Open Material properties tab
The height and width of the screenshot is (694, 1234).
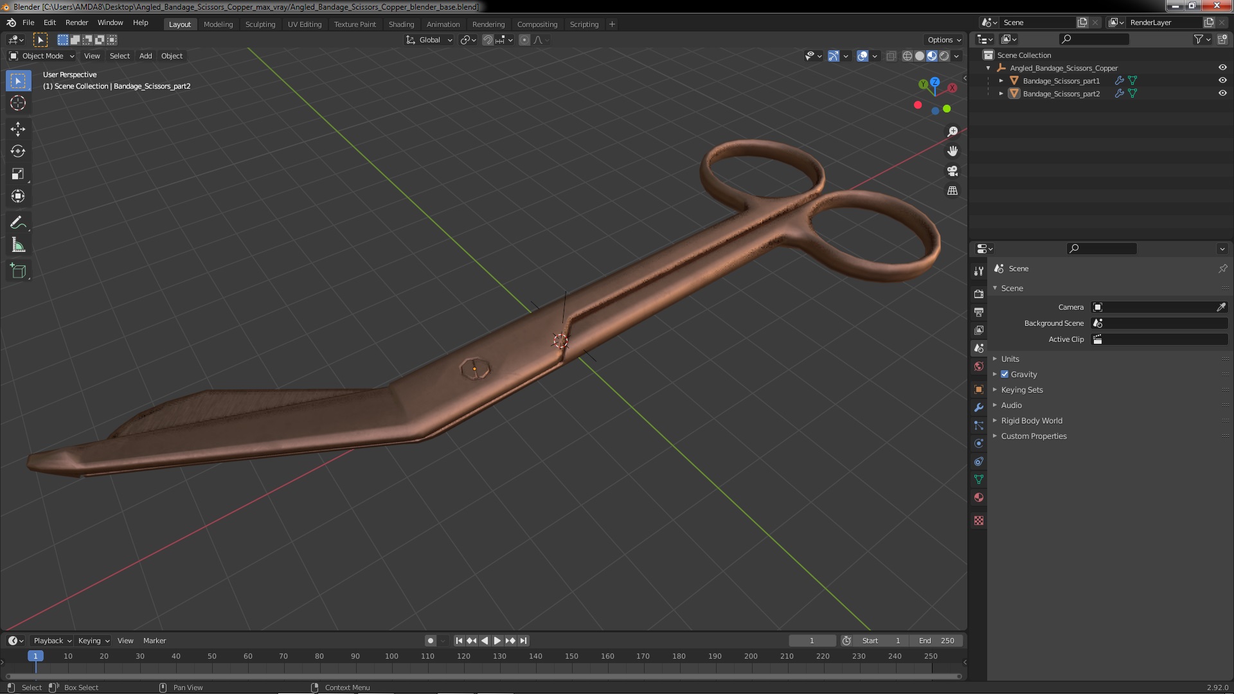[x=979, y=497]
